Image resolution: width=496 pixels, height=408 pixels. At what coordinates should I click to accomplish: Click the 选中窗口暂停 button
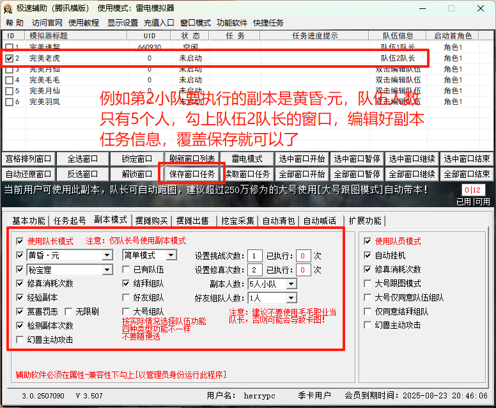pyautogui.click(x=357, y=159)
